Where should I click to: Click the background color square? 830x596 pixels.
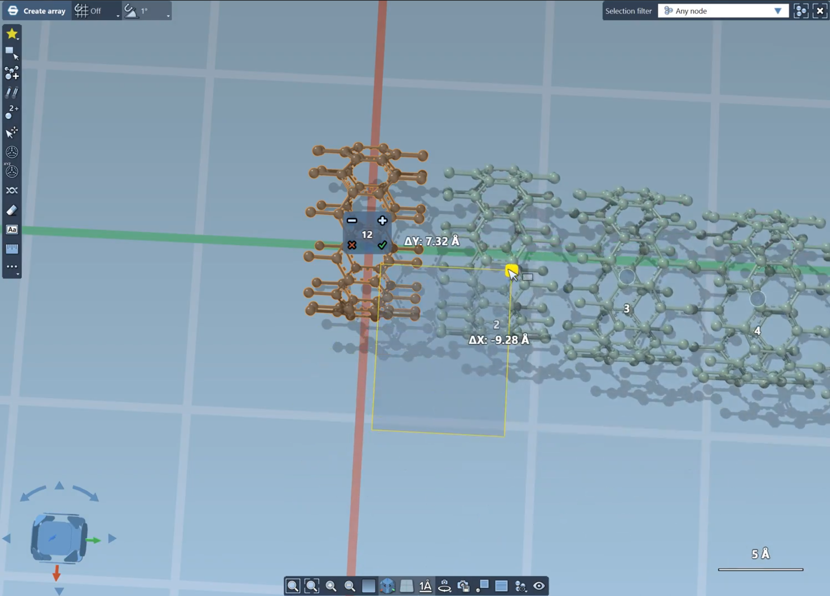[x=369, y=586]
